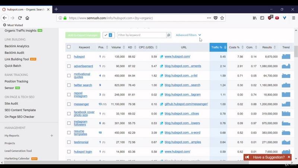The width and height of the screenshot is (298, 168).
Task: Open Position Tracking in sidebar
Action: (16, 81)
